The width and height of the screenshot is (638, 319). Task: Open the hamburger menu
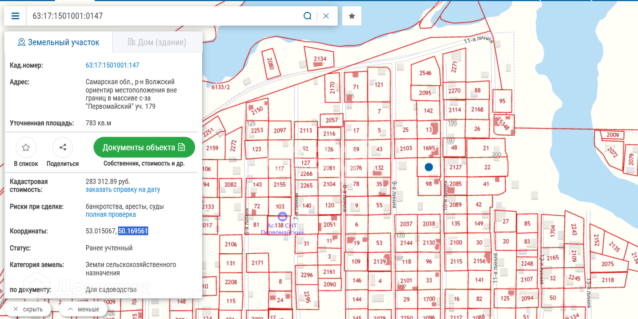click(x=15, y=16)
